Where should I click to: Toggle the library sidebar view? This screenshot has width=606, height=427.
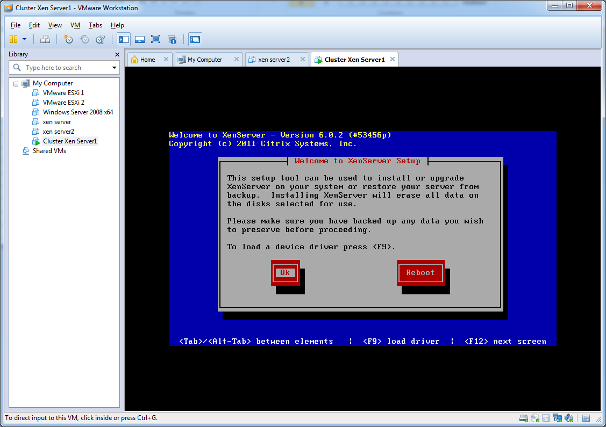pyautogui.click(x=124, y=39)
